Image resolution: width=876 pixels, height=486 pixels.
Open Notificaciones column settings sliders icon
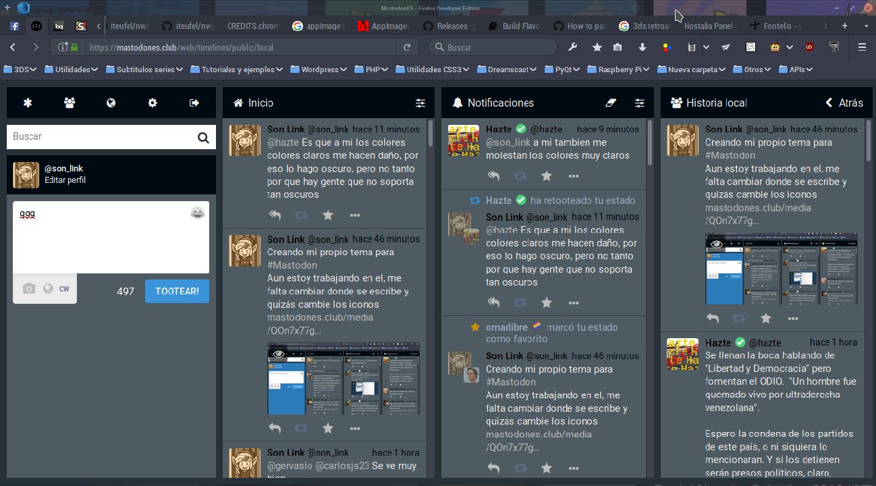point(640,103)
